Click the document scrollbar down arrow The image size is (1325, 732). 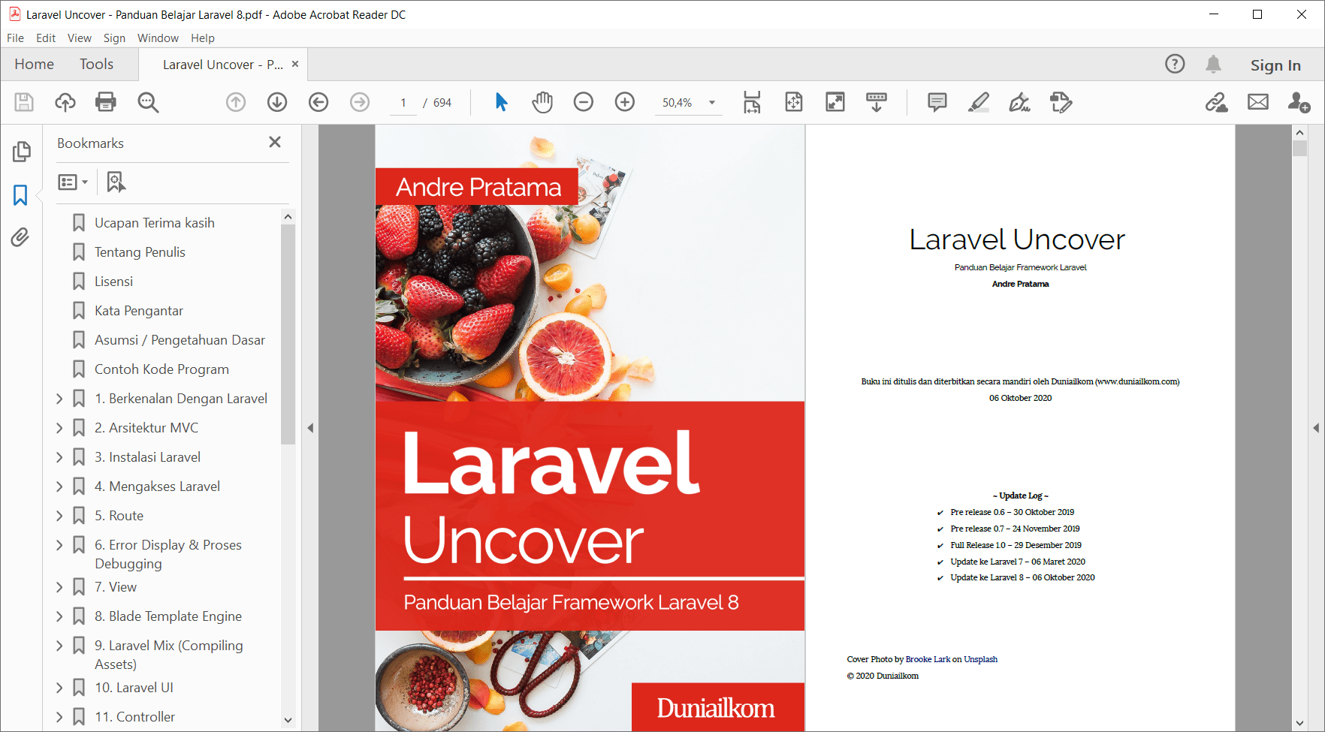[x=1300, y=724]
